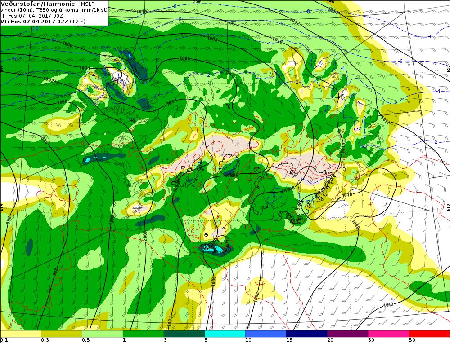The image size is (450, 343).
Task: Click the light green 0.5–1 legend swatch
Action: coord(103,334)
